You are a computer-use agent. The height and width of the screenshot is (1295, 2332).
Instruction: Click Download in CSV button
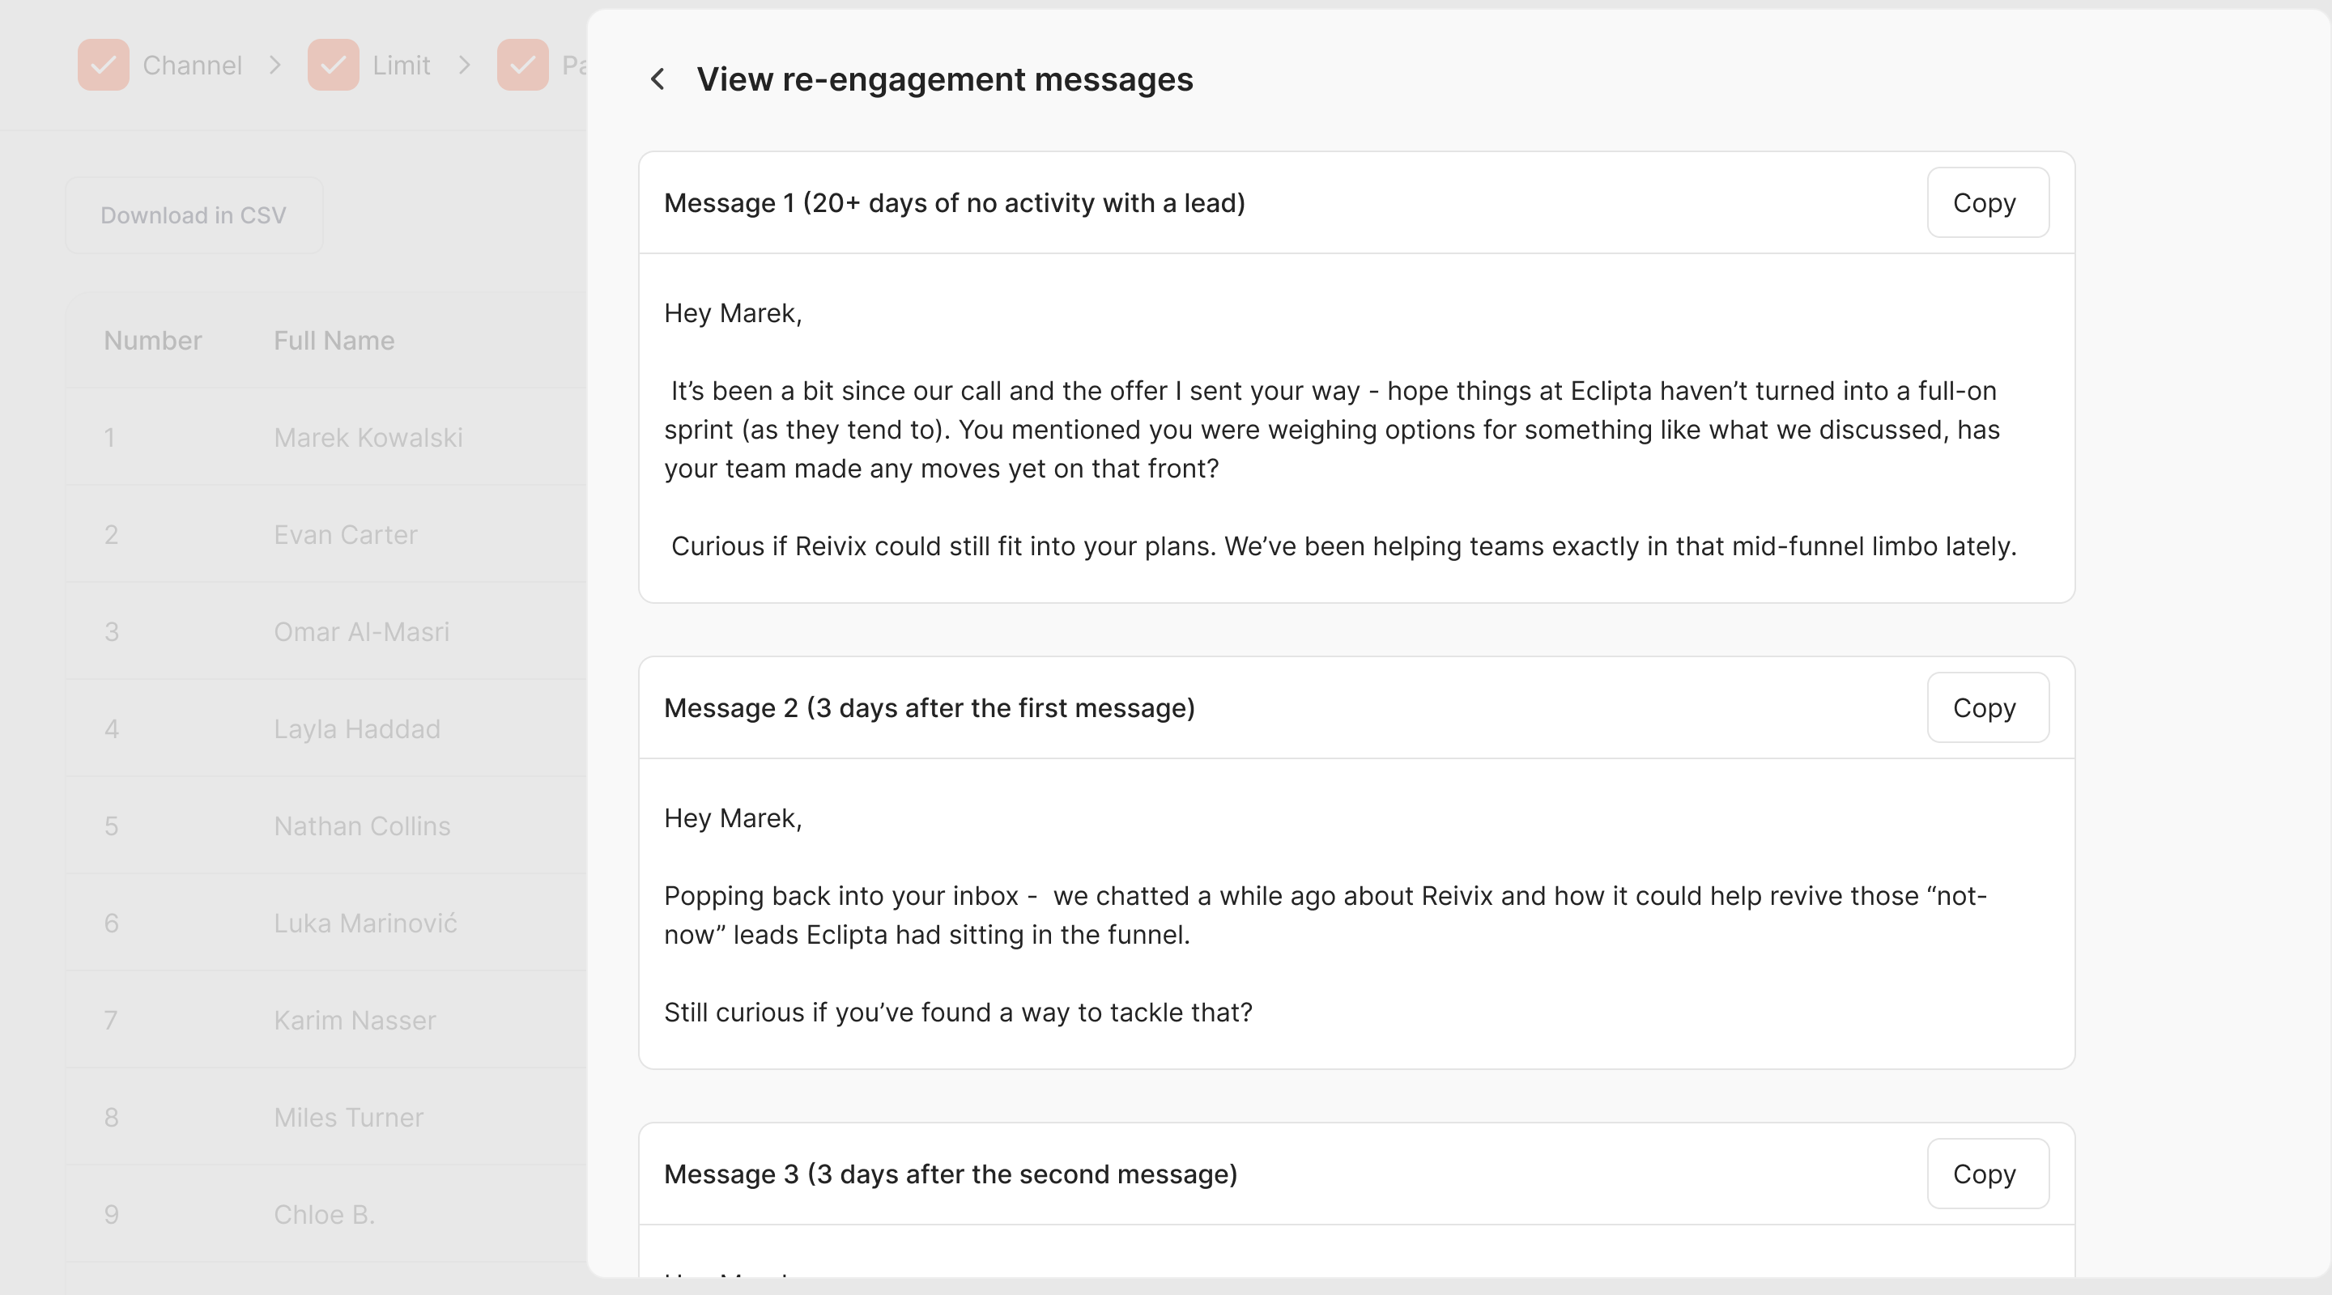[x=194, y=215]
